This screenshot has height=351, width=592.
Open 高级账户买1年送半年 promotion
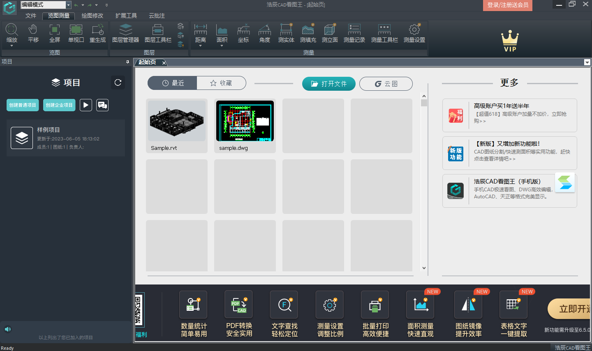coord(510,115)
